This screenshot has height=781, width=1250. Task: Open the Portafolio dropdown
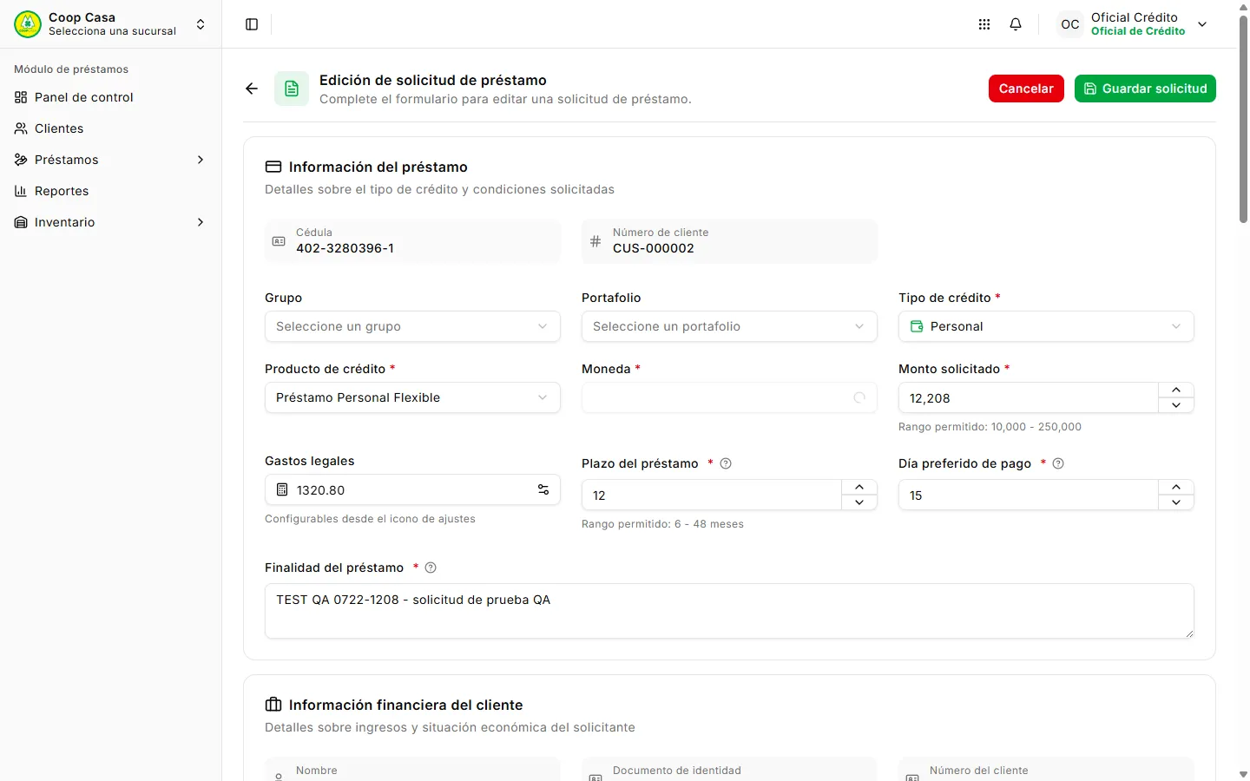pyautogui.click(x=729, y=326)
